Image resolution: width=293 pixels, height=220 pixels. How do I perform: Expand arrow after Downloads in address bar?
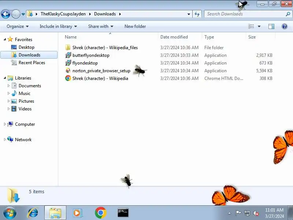120,14
